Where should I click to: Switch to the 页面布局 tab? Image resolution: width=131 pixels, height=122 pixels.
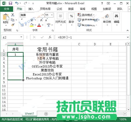pos(45,9)
